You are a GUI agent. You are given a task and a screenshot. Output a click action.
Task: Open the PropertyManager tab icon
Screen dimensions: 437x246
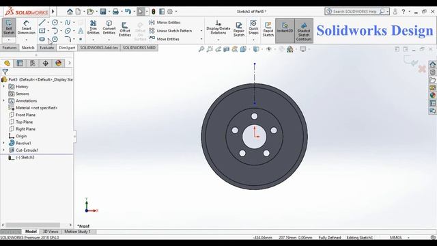coord(20,63)
